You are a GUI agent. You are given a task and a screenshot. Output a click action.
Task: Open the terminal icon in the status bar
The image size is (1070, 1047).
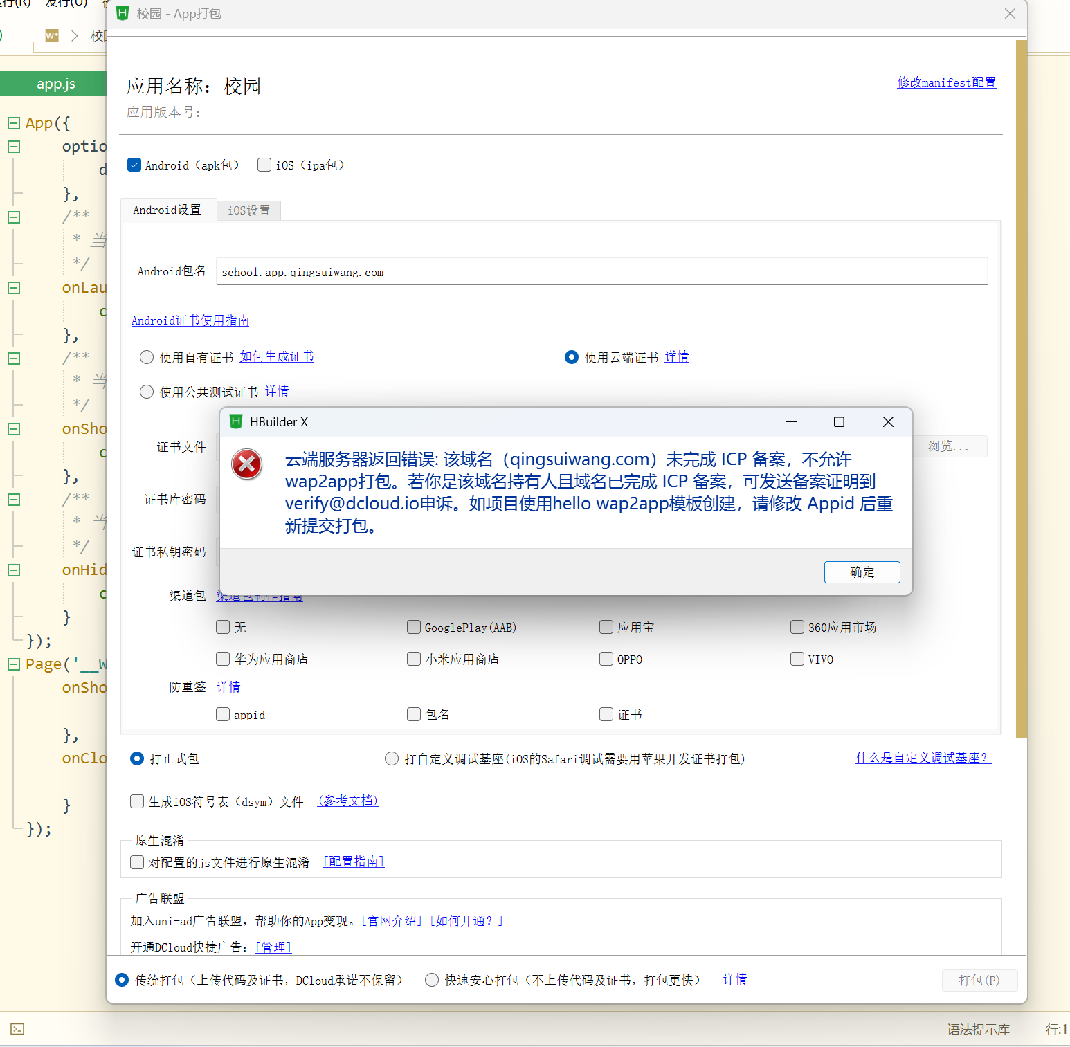(17, 1029)
